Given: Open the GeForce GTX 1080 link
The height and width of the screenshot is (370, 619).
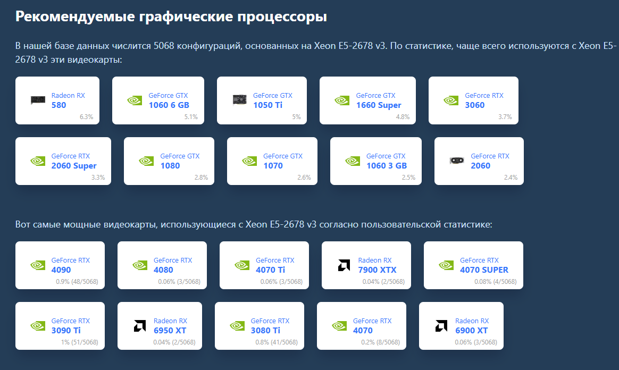Looking at the screenshot, I should (x=180, y=161).
